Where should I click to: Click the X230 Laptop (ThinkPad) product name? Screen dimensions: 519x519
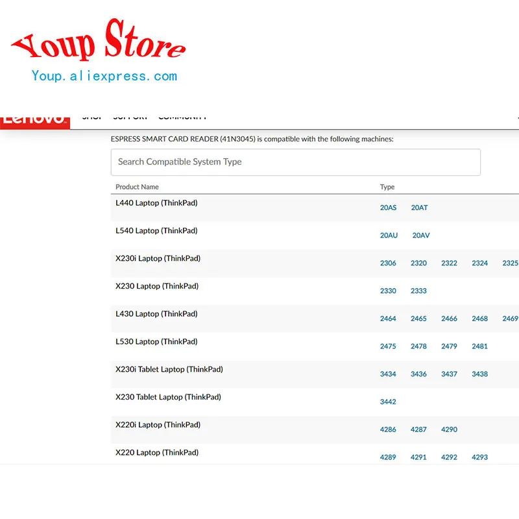click(x=157, y=287)
